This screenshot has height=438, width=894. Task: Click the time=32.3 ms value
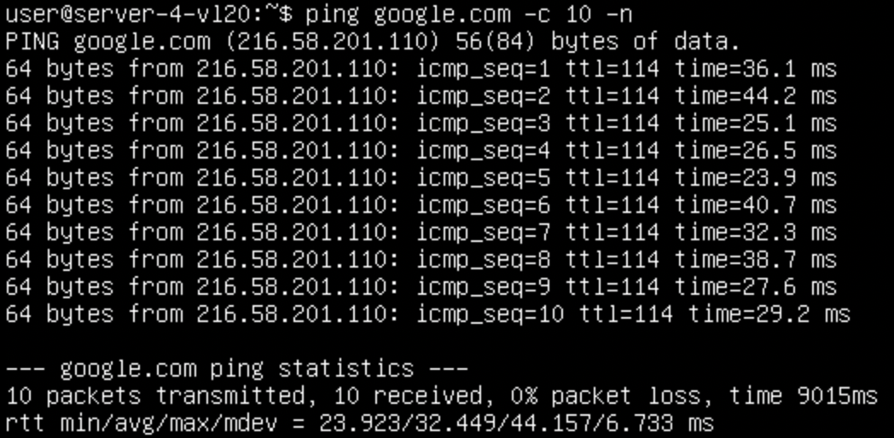(756, 233)
